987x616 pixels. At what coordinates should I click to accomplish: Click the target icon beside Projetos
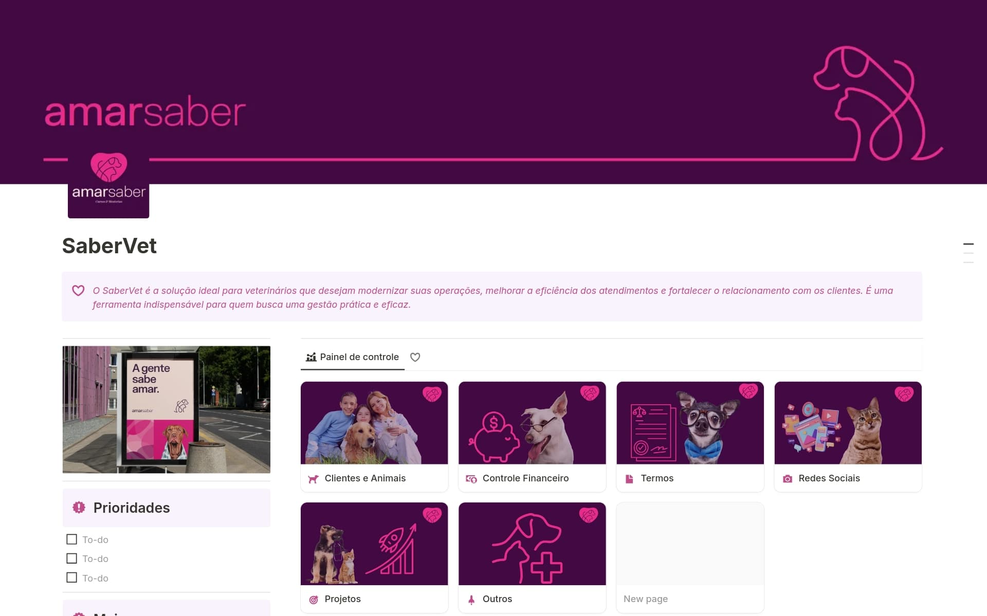[x=314, y=600]
